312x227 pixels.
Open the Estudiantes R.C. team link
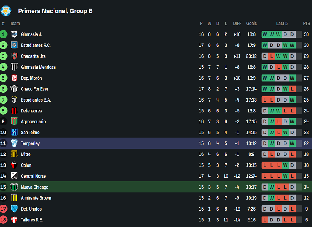point(36,45)
